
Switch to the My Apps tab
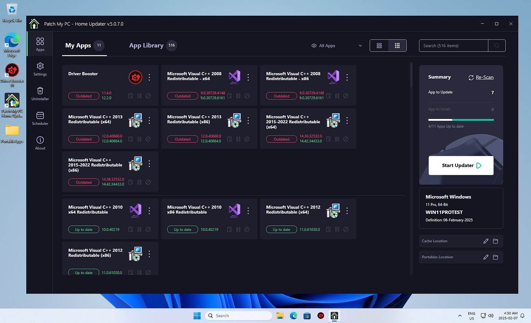point(84,45)
